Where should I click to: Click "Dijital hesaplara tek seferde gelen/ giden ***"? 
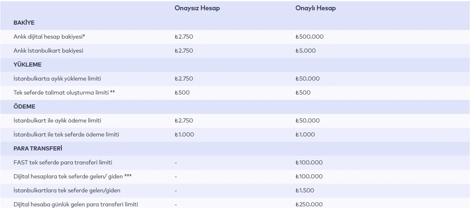(72, 176)
